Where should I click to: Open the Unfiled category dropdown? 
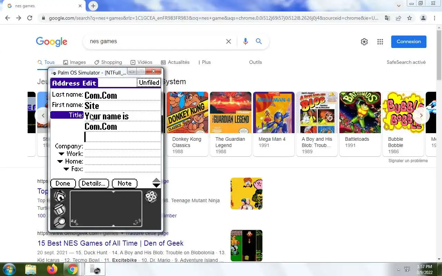coord(149,82)
